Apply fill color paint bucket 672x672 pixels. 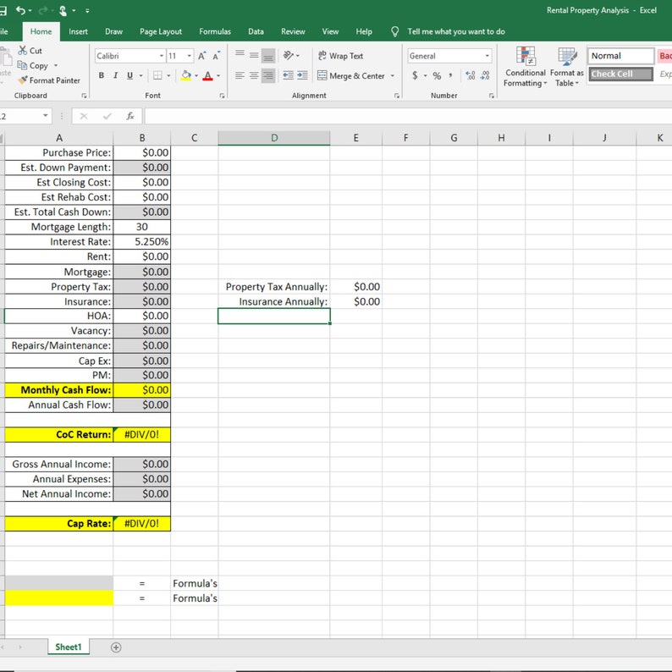coord(186,75)
